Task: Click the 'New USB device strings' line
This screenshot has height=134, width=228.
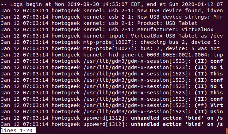Action: [112, 17]
